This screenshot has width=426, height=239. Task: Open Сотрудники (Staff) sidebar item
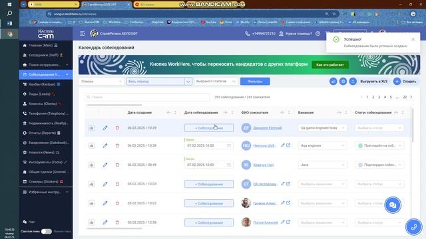[x=46, y=55]
